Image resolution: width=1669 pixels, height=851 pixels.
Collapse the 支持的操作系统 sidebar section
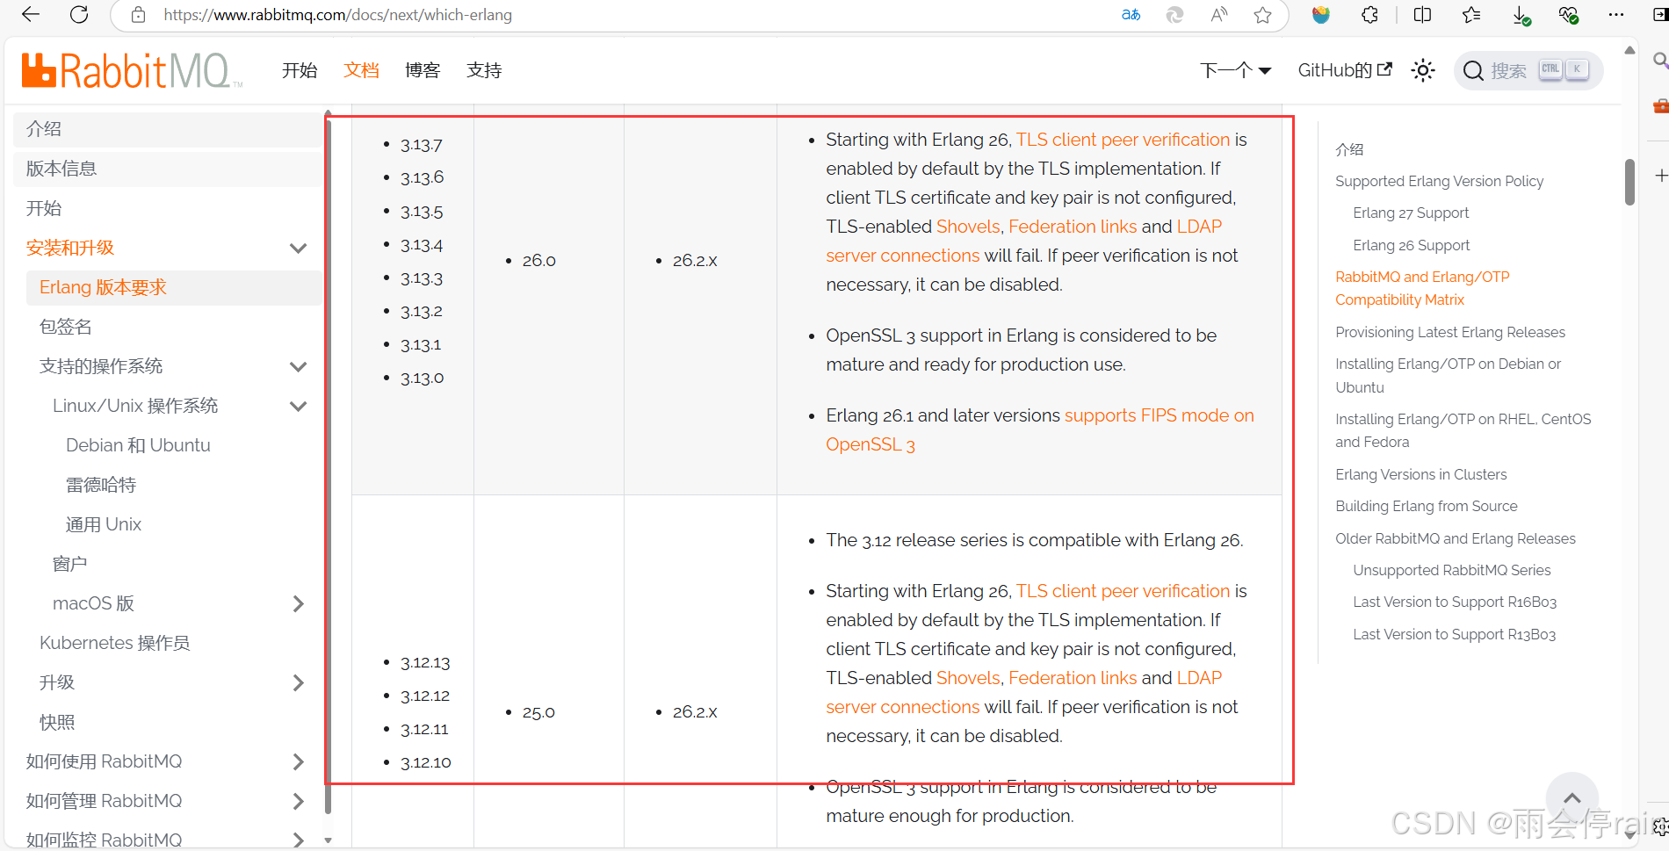(299, 367)
